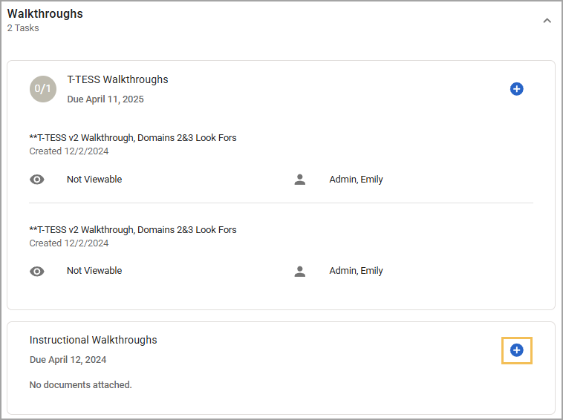Click the 'Due April 11, 2025' date
The width and height of the screenshot is (563, 420).
click(105, 99)
